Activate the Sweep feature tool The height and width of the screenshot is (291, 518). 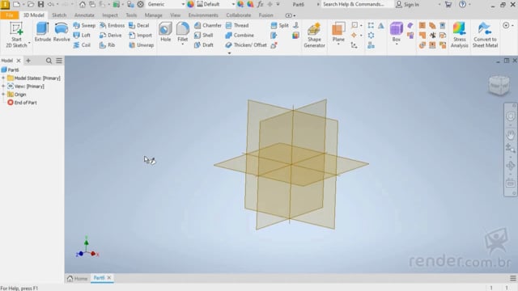[x=84, y=25]
